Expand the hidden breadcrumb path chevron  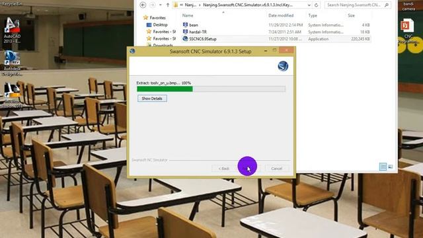click(182, 5)
